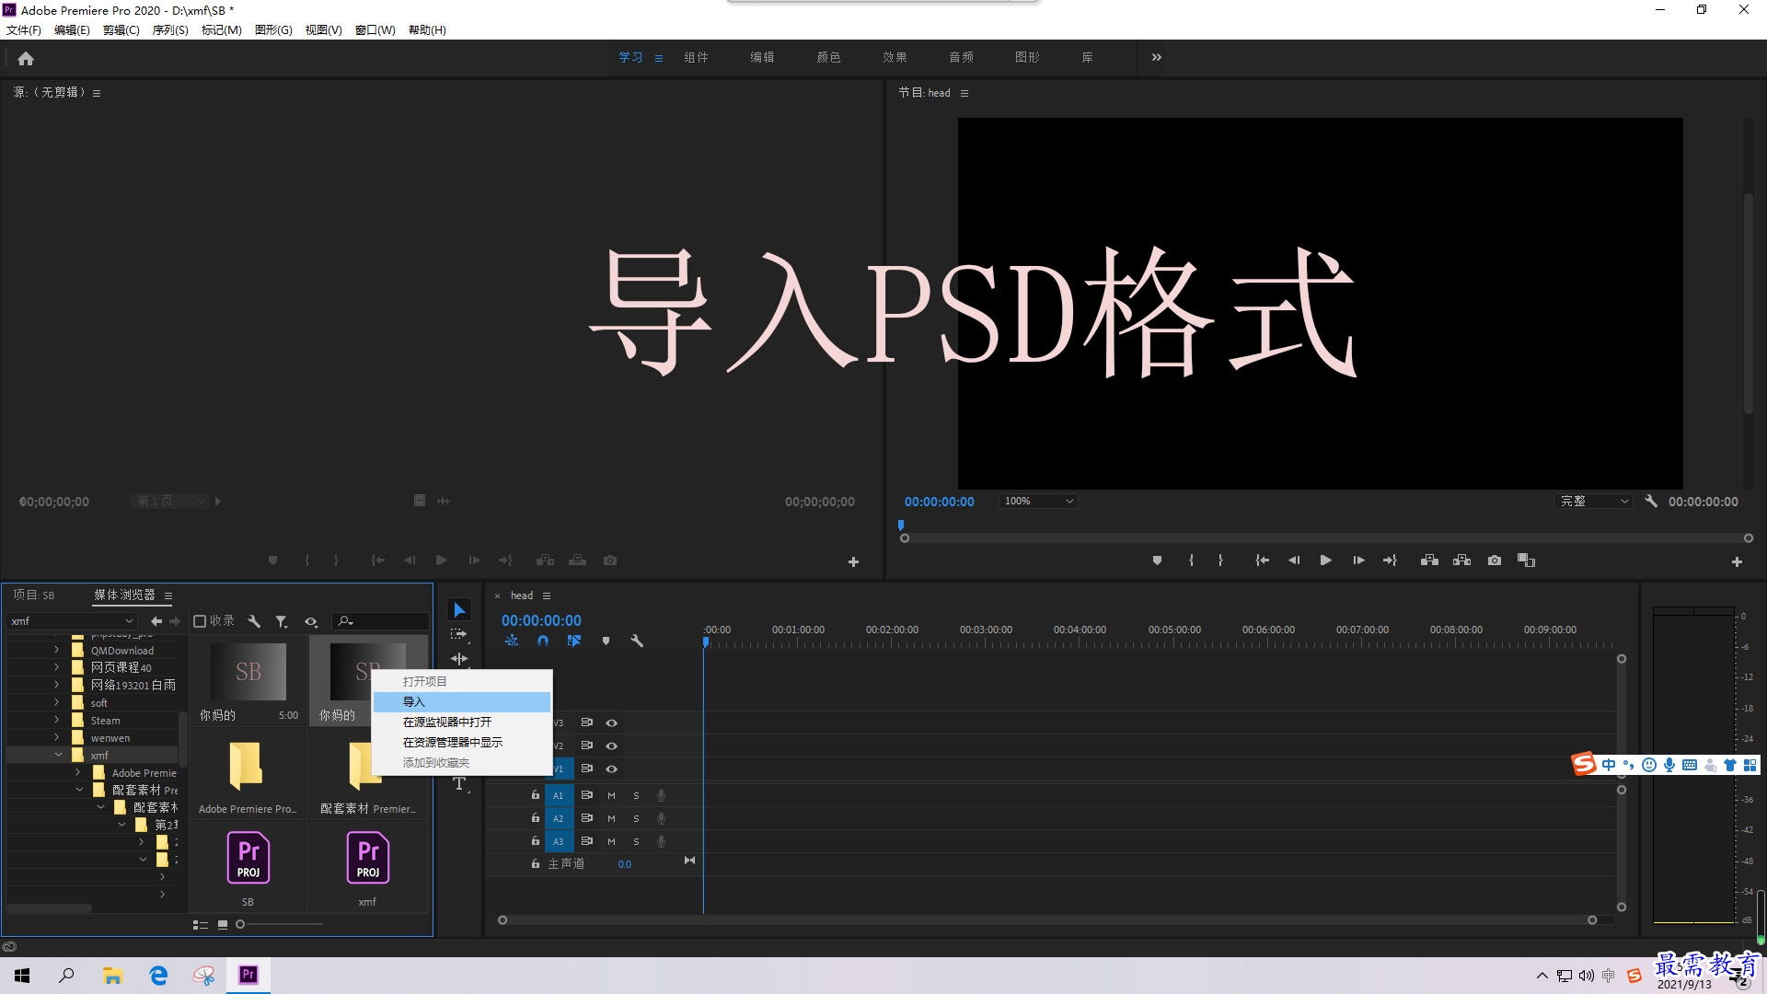This screenshot has height=994, width=1767.
Task: Click insert sequence as nest icon
Action: point(512,641)
